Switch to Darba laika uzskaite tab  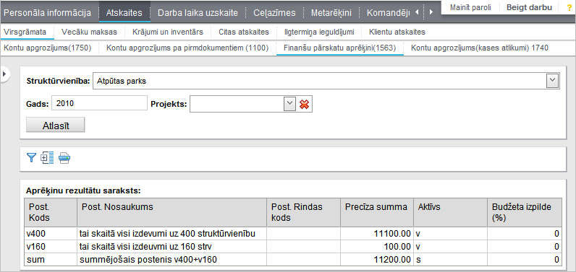click(198, 13)
